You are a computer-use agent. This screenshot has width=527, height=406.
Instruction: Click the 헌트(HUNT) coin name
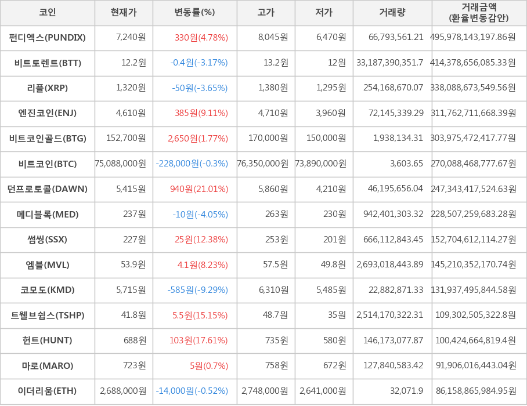[x=48, y=340]
